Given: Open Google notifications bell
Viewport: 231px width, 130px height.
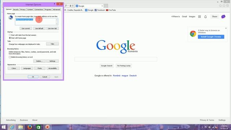Looking at the screenshot, I should tap(205, 17).
